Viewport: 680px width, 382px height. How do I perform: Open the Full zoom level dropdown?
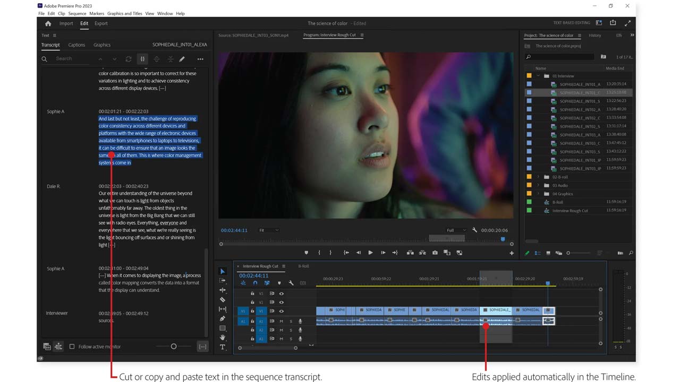point(455,230)
